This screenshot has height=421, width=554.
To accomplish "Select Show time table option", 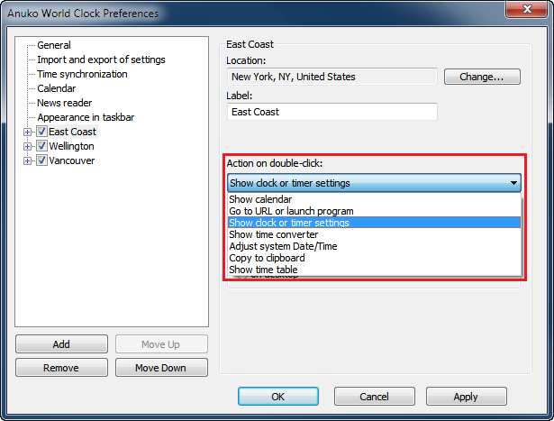I will click(x=263, y=270).
